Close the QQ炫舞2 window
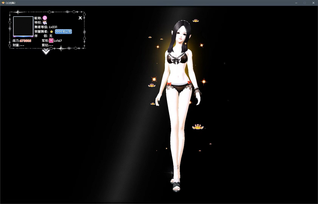This screenshot has height=204, width=318. tap(313, 3)
